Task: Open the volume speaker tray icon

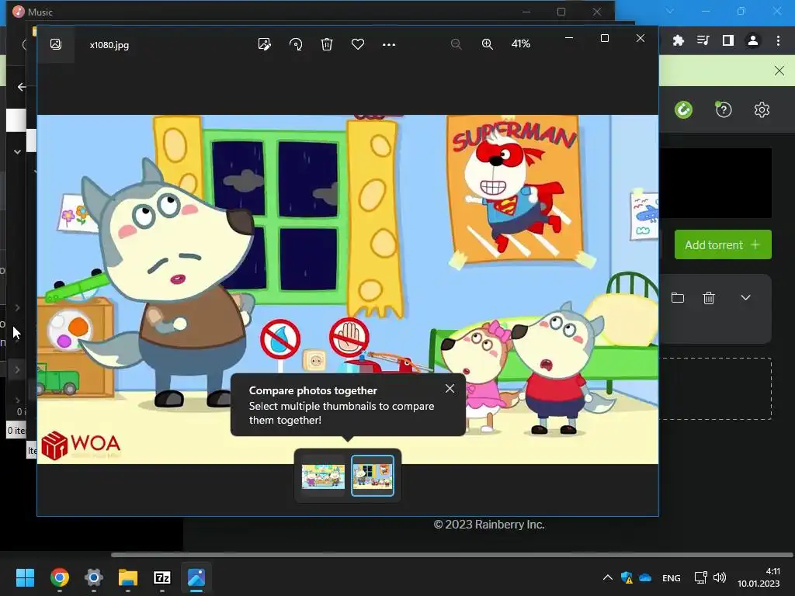Action: pos(720,577)
